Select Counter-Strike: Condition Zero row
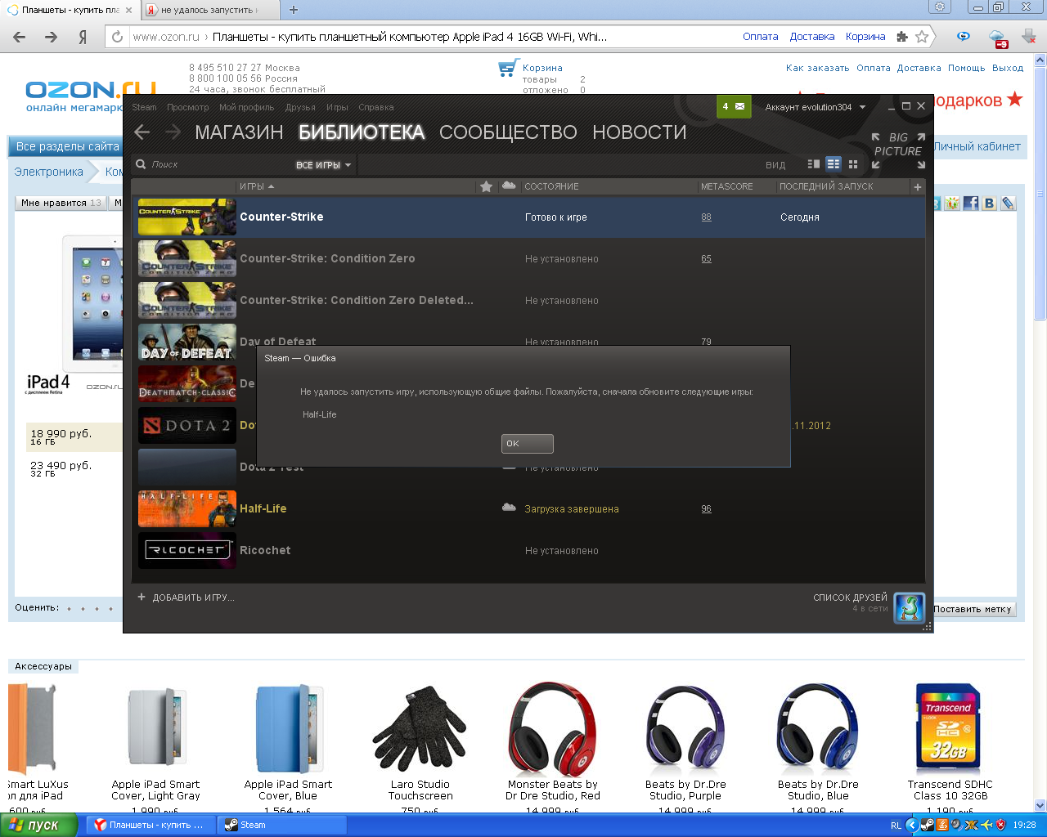Image resolution: width=1047 pixels, height=837 pixels. pos(529,258)
